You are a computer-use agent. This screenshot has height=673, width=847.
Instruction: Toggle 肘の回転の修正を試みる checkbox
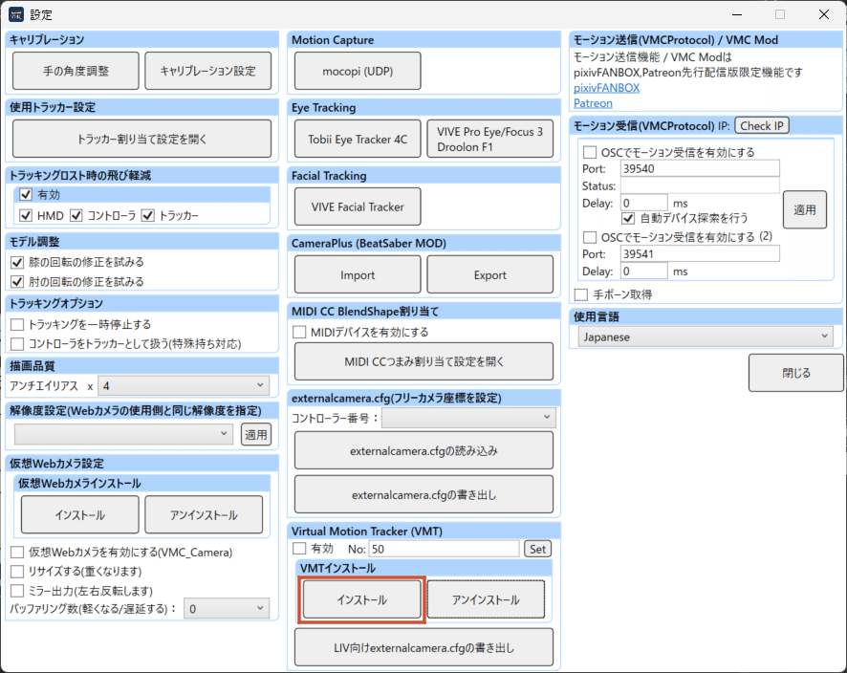(17, 281)
